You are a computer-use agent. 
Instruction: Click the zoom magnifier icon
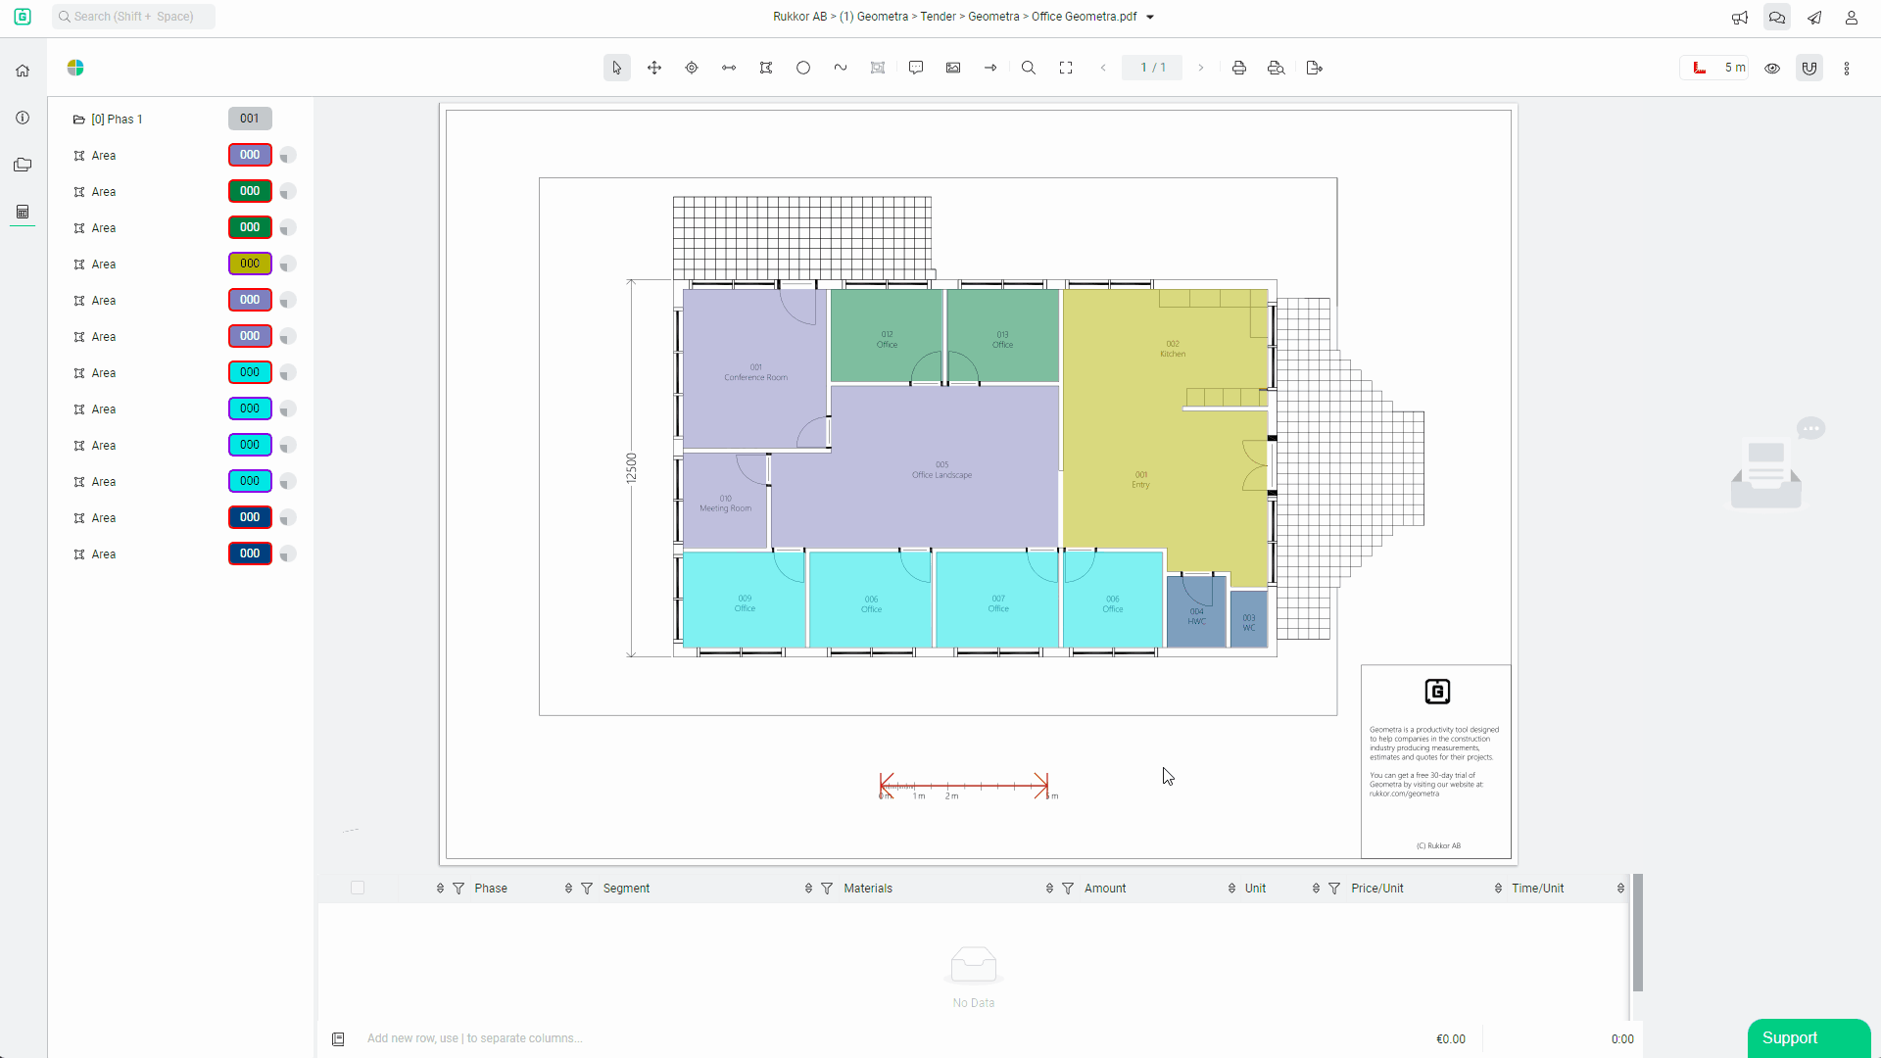tap(1029, 68)
